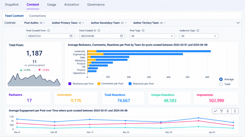Open the Author Secondary Team filter
The width and height of the screenshot is (245, 137).
[x=109, y=23]
